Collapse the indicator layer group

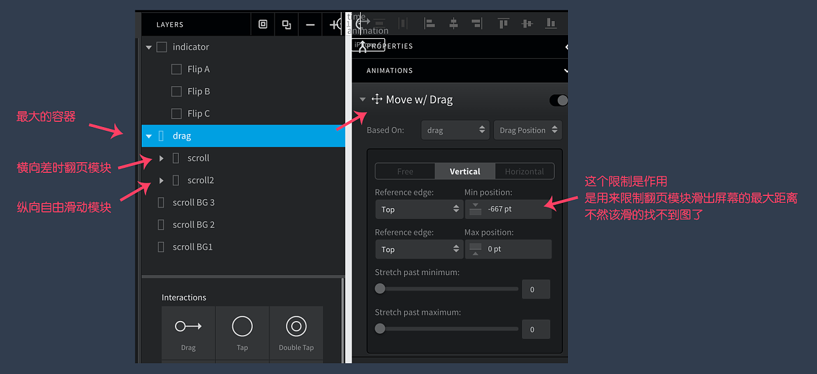tap(149, 47)
